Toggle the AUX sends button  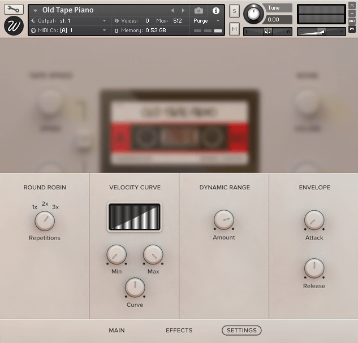click(x=352, y=21)
